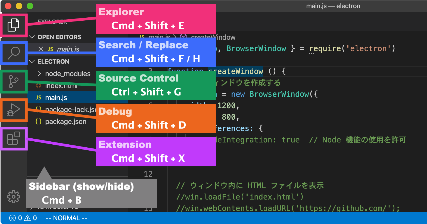Click the errors count in status bar
This screenshot has width=427, height=224.
16,218
